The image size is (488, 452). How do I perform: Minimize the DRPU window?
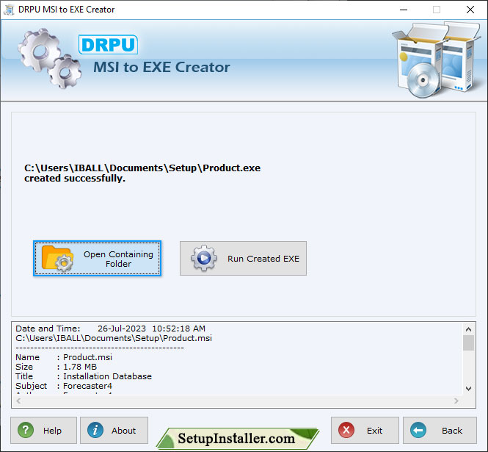(404, 10)
